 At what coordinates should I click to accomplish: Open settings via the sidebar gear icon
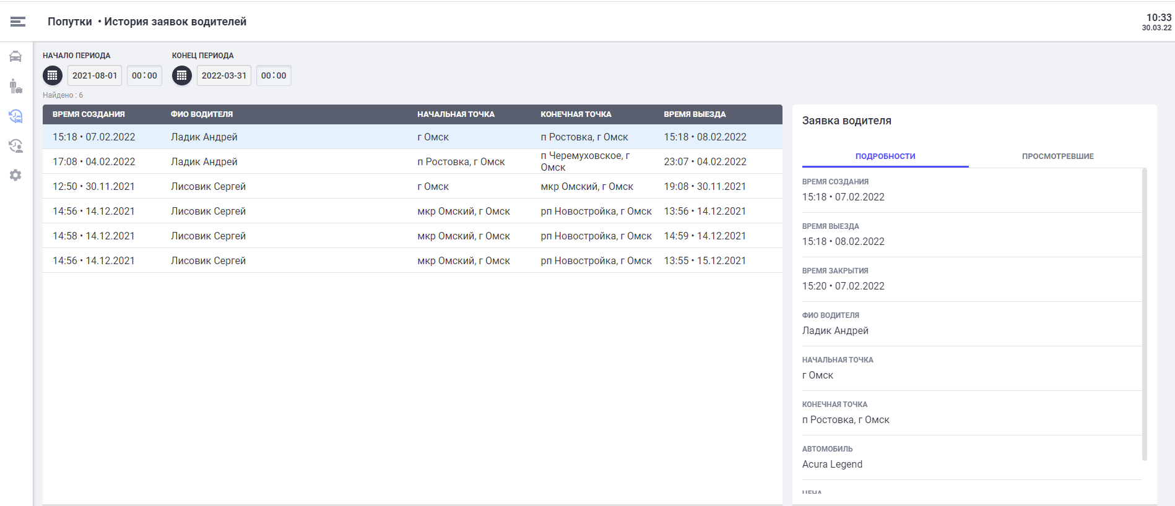15,175
